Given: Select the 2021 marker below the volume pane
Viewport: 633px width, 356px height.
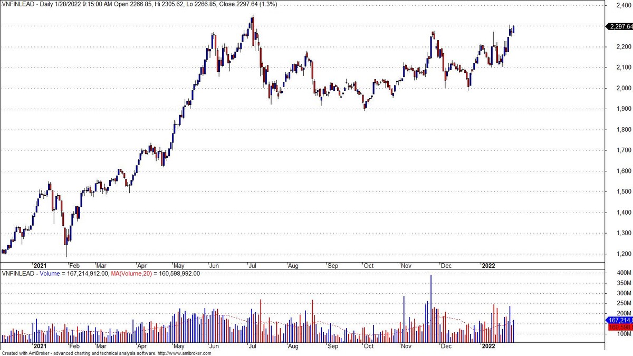Looking at the screenshot, I should (x=40, y=347).
